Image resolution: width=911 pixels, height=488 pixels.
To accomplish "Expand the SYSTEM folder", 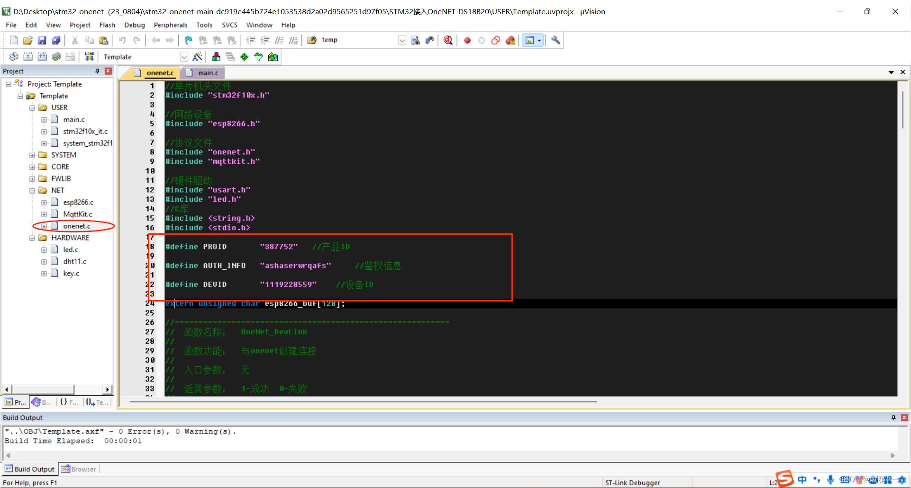I will click(32, 155).
